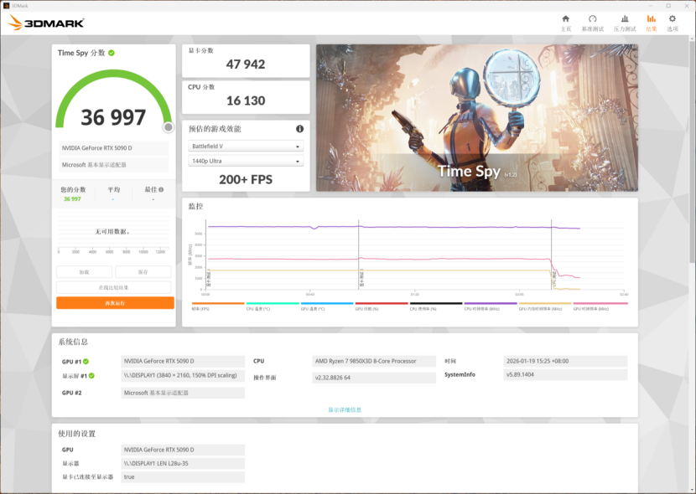Open the 选项 options gear icon
This screenshot has height=494, width=696.
672,23
